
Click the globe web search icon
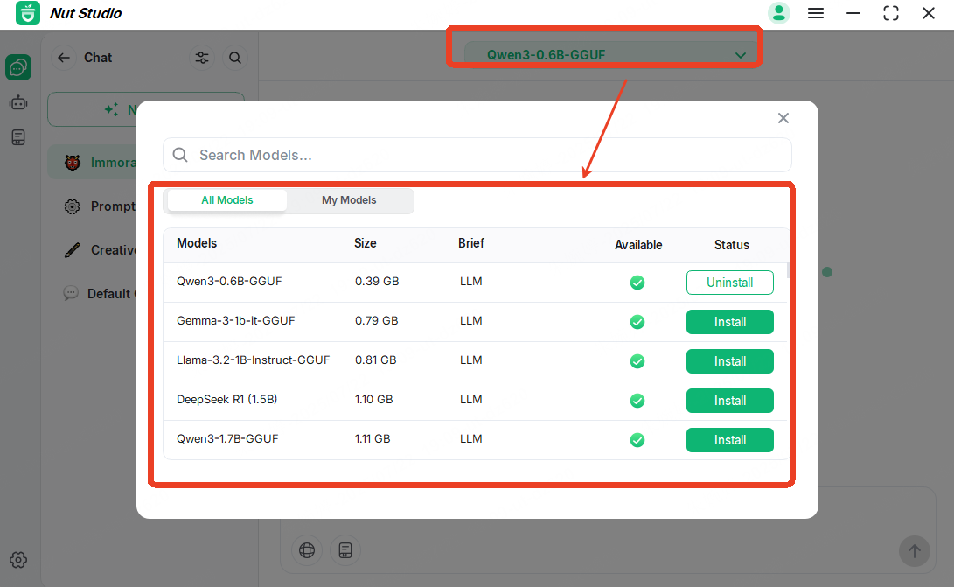307,550
